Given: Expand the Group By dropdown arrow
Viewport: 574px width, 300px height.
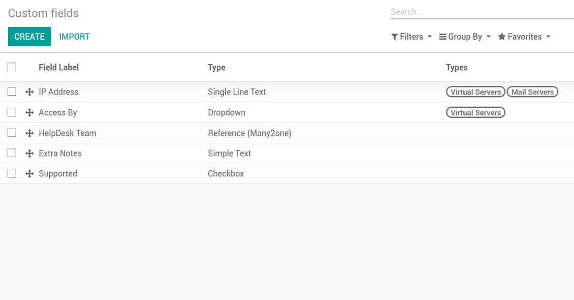Looking at the screenshot, I should point(488,37).
